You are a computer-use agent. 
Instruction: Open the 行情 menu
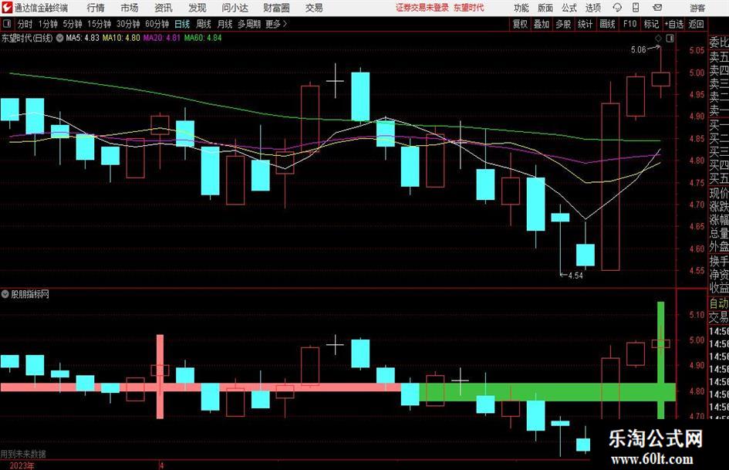click(96, 8)
